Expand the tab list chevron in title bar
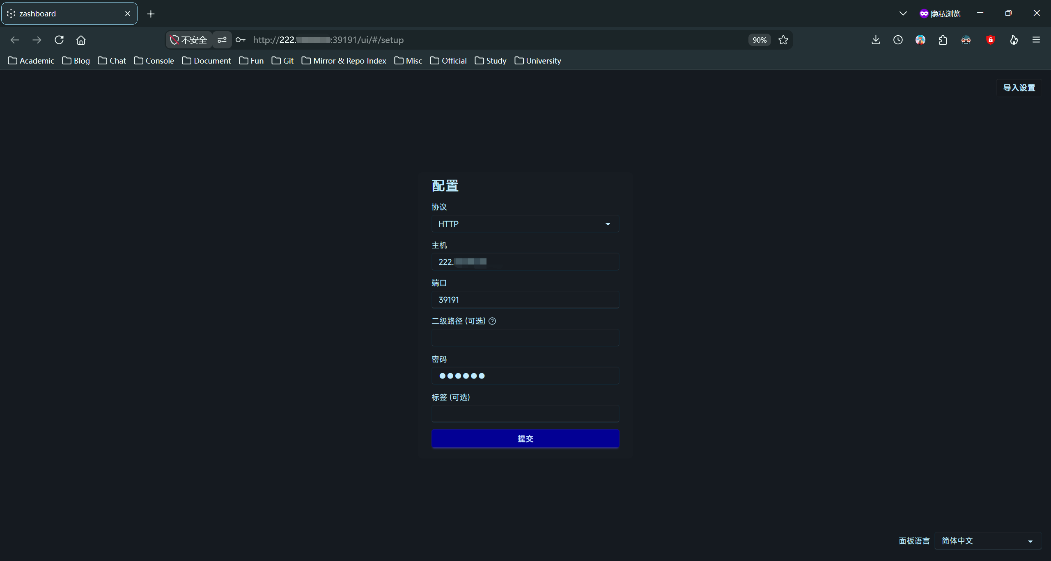This screenshot has width=1051, height=561. [903, 14]
